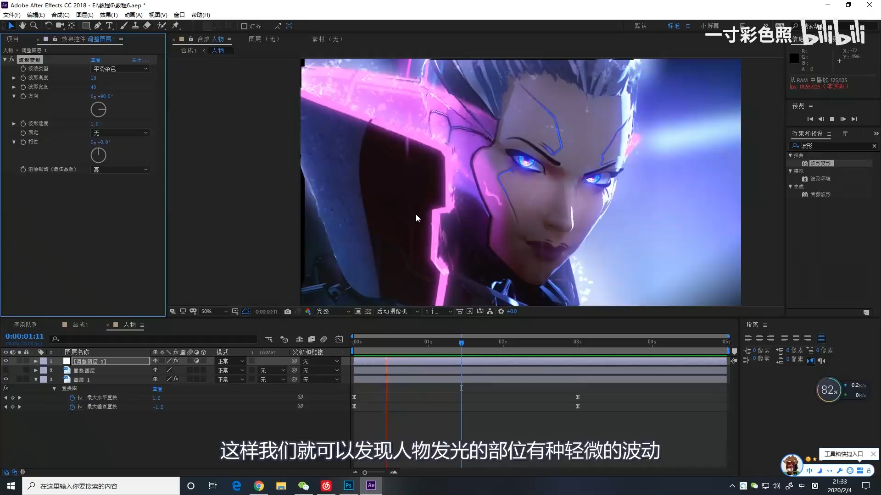The image size is (881, 495).
Task: Open the 完整 resolution dropdown
Action: click(333, 311)
